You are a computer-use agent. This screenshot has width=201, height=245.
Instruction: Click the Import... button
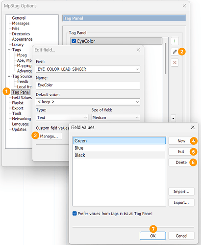pos(181,191)
